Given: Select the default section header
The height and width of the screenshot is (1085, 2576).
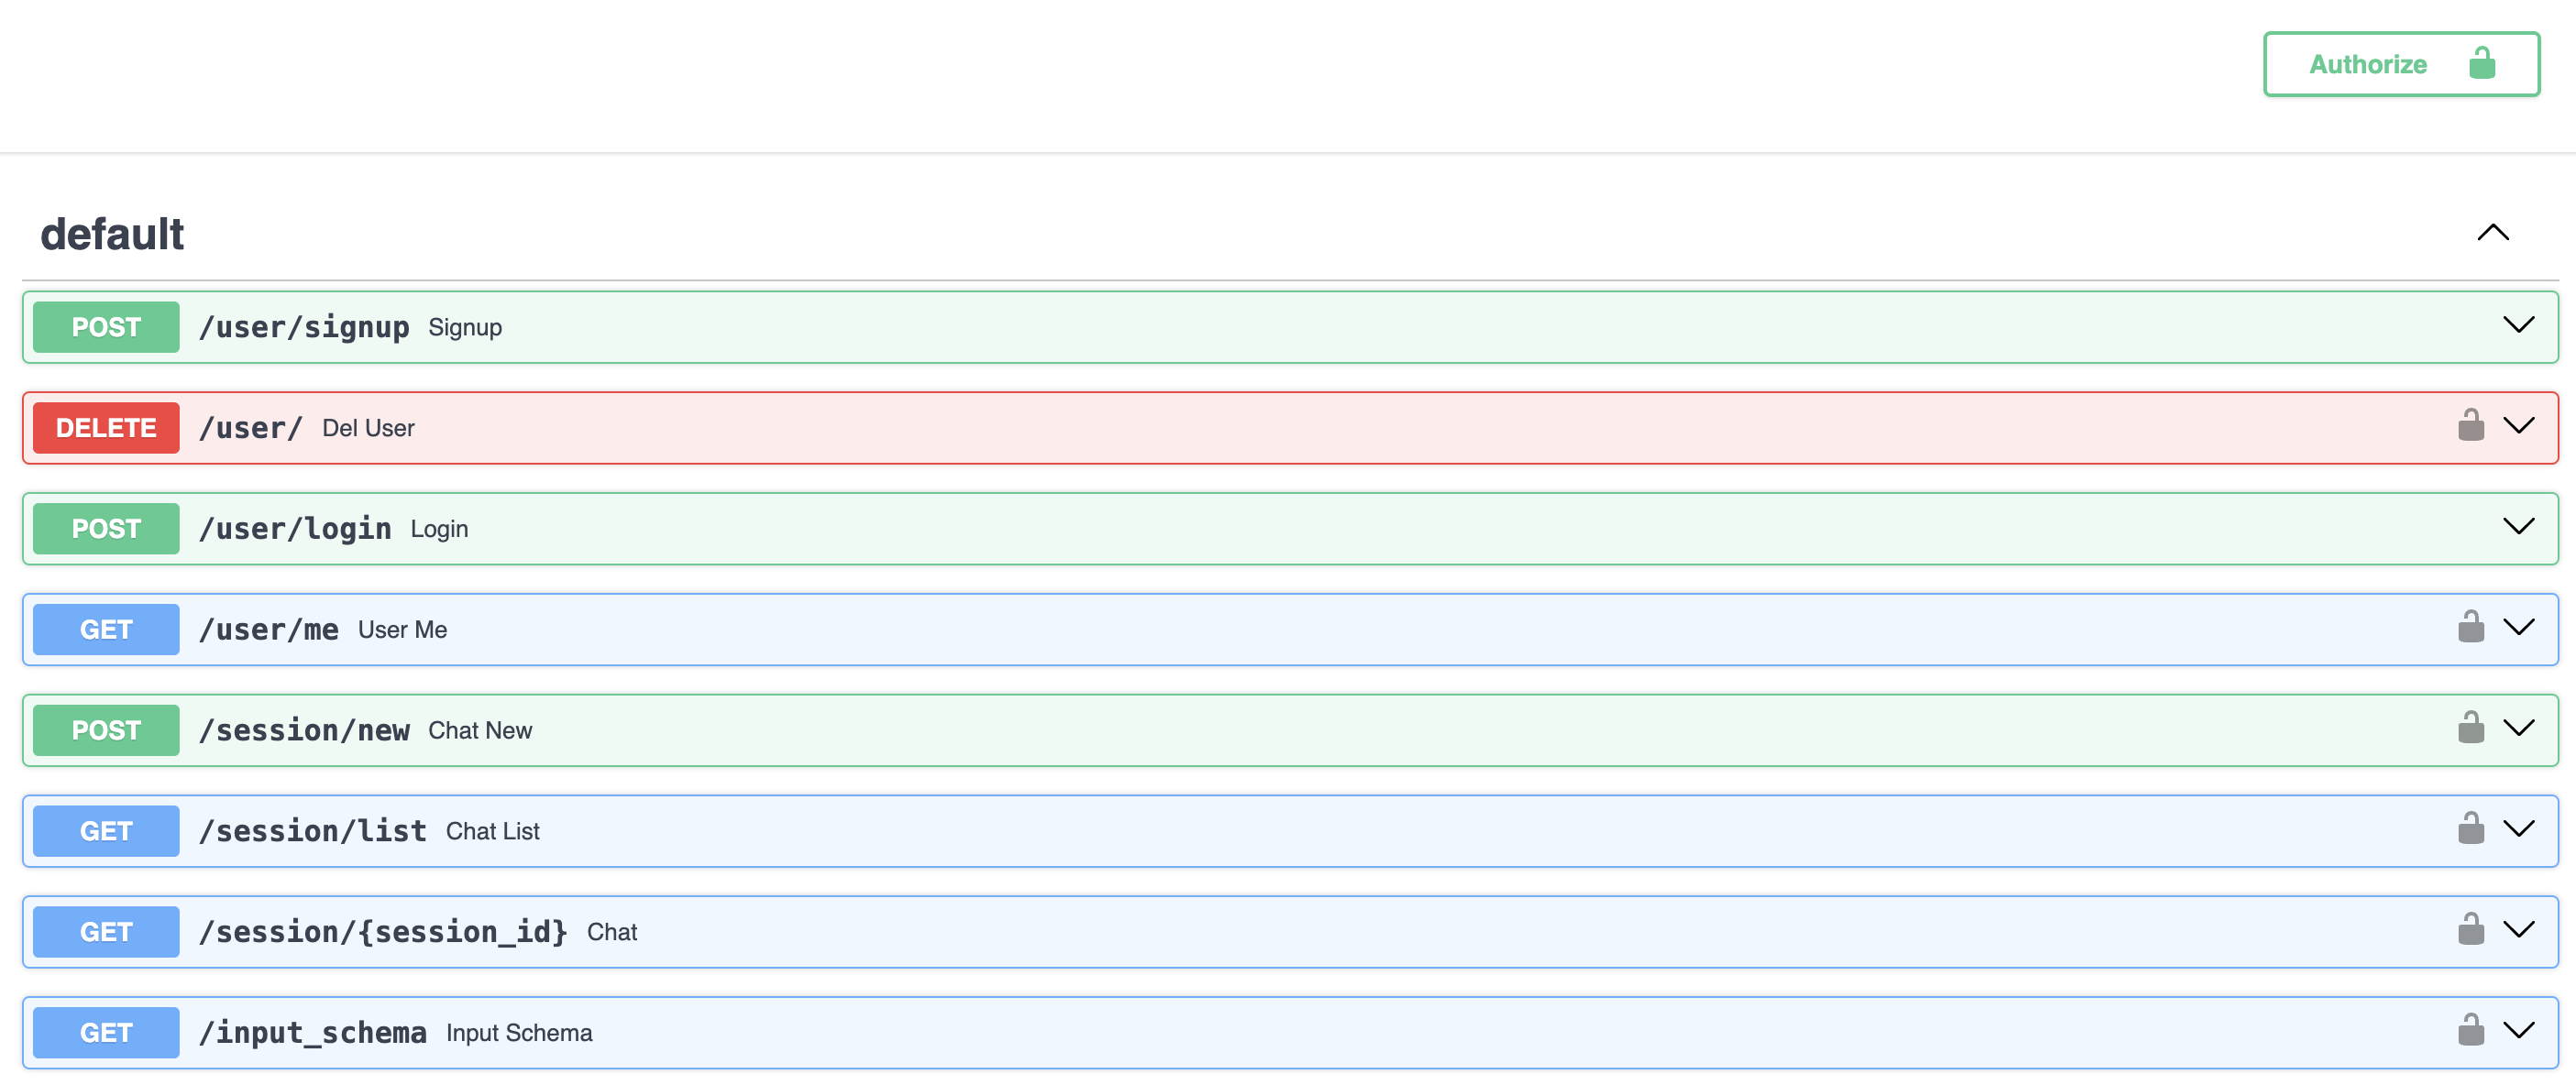Looking at the screenshot, I should (x=110, y=232).
